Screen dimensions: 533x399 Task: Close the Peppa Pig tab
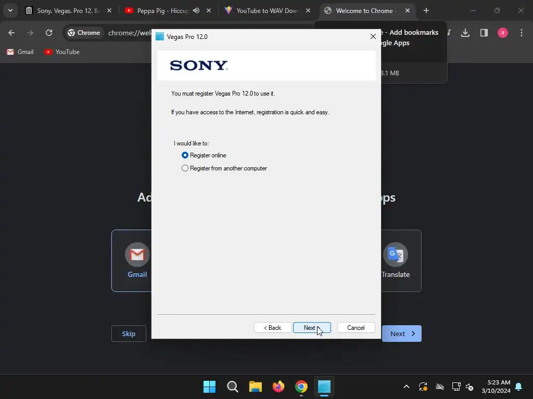coord(209,10)
